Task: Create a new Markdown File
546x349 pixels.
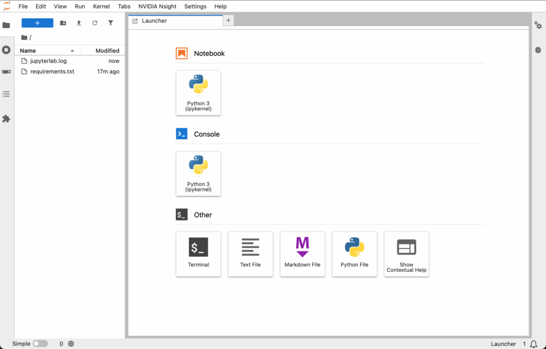Action: pyautogui.click(x=302, y=254)
